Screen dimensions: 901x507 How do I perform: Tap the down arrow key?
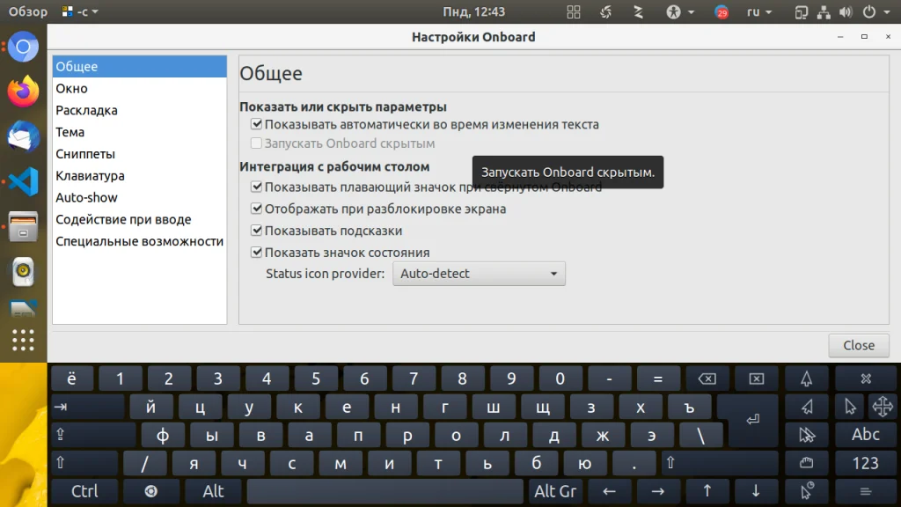click(x=756, y=491)
